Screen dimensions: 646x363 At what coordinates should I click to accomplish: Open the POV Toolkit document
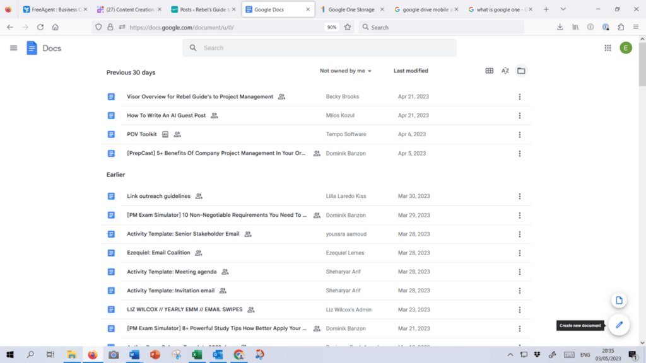[x=142, y=135]
